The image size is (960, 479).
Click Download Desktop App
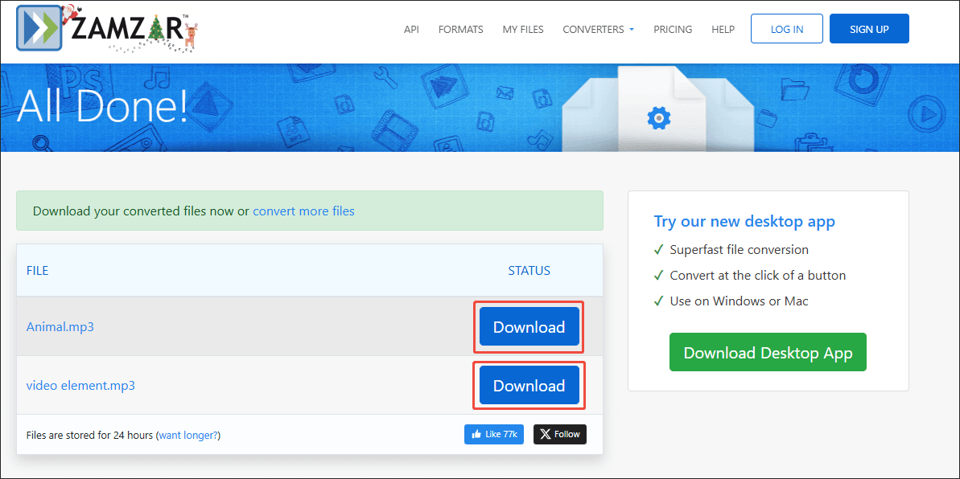click(767, 352)
